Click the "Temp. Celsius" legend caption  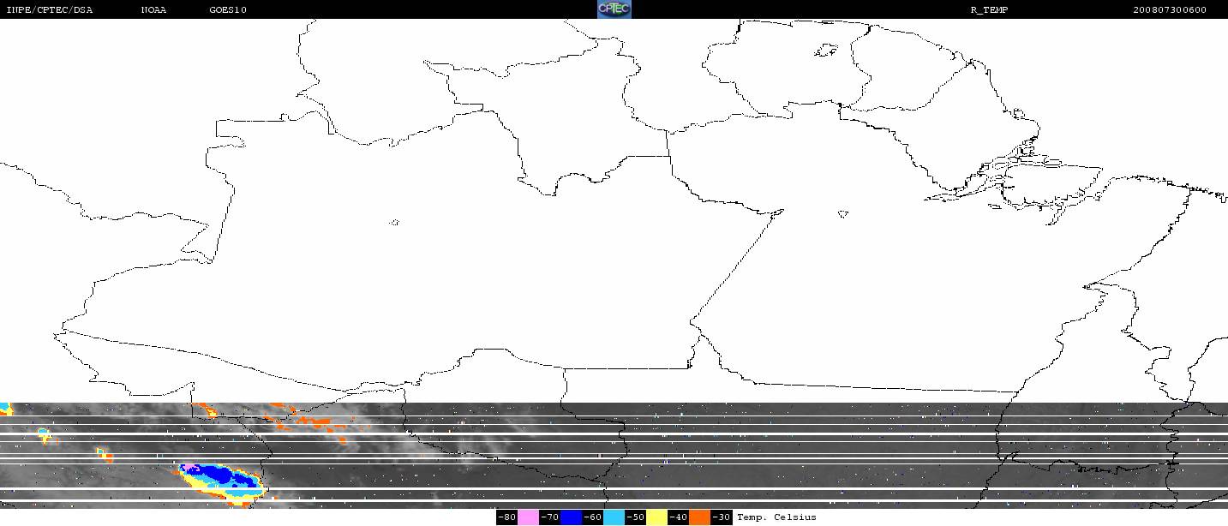(776, 517)
